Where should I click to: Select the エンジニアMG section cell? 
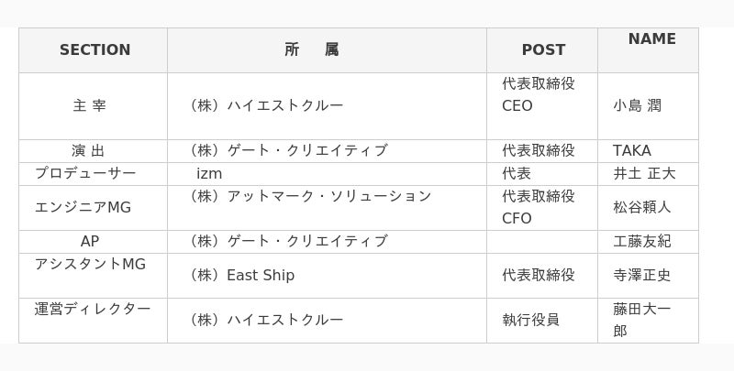click(x=83, y=207)
